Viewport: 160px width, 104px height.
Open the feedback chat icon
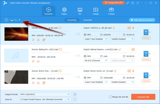pyautogui.click(x=133, y=3)
